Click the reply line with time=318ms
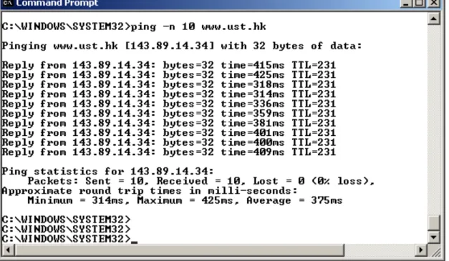 (169, 84)
